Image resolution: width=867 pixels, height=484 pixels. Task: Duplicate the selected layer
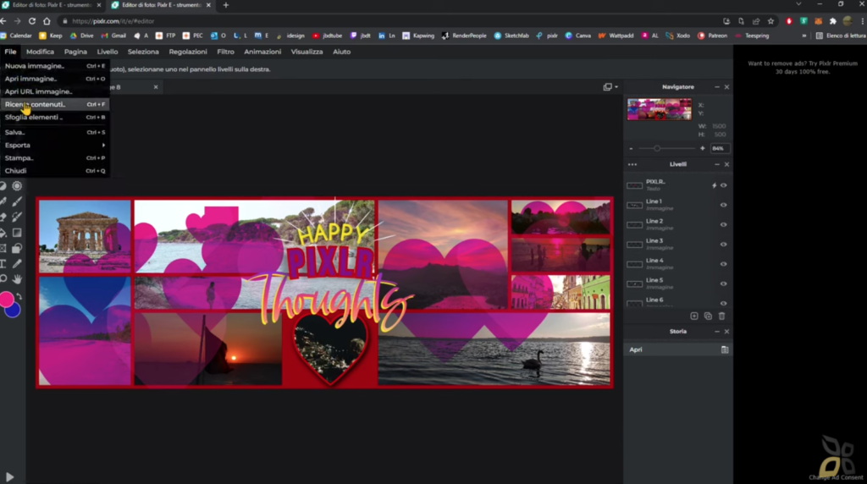[x=708, y=316]
